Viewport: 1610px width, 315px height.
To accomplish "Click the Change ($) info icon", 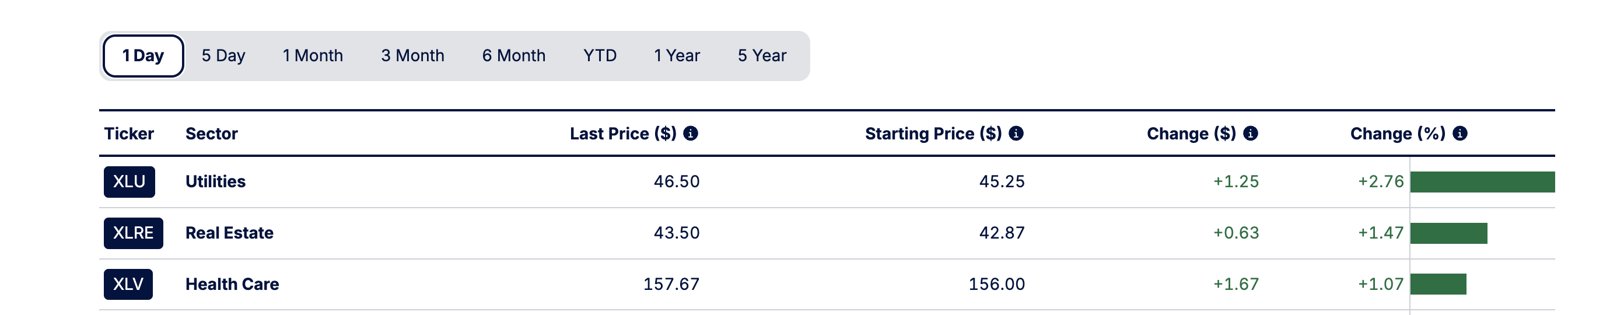I will [1251, 133].
